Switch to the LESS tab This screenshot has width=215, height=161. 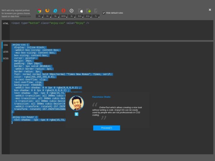[x=6, y=52]
